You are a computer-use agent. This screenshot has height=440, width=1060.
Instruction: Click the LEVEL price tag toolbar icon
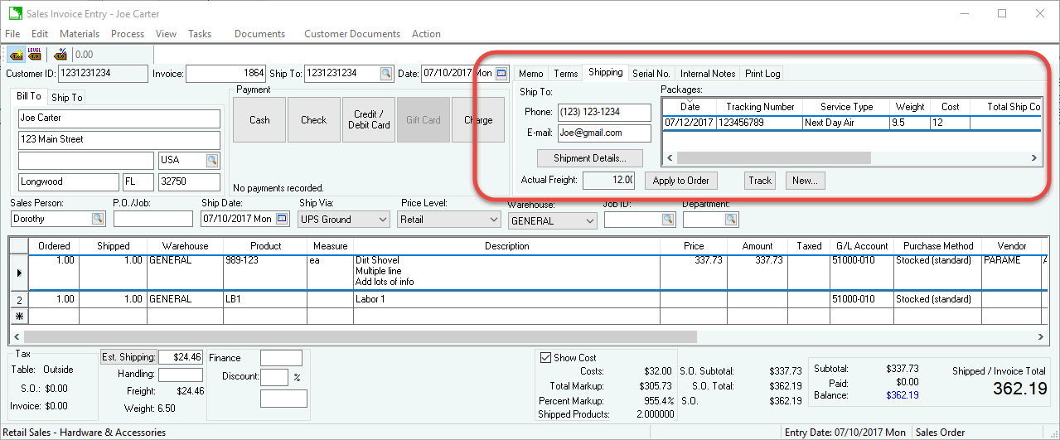click(x=35, y=55)
